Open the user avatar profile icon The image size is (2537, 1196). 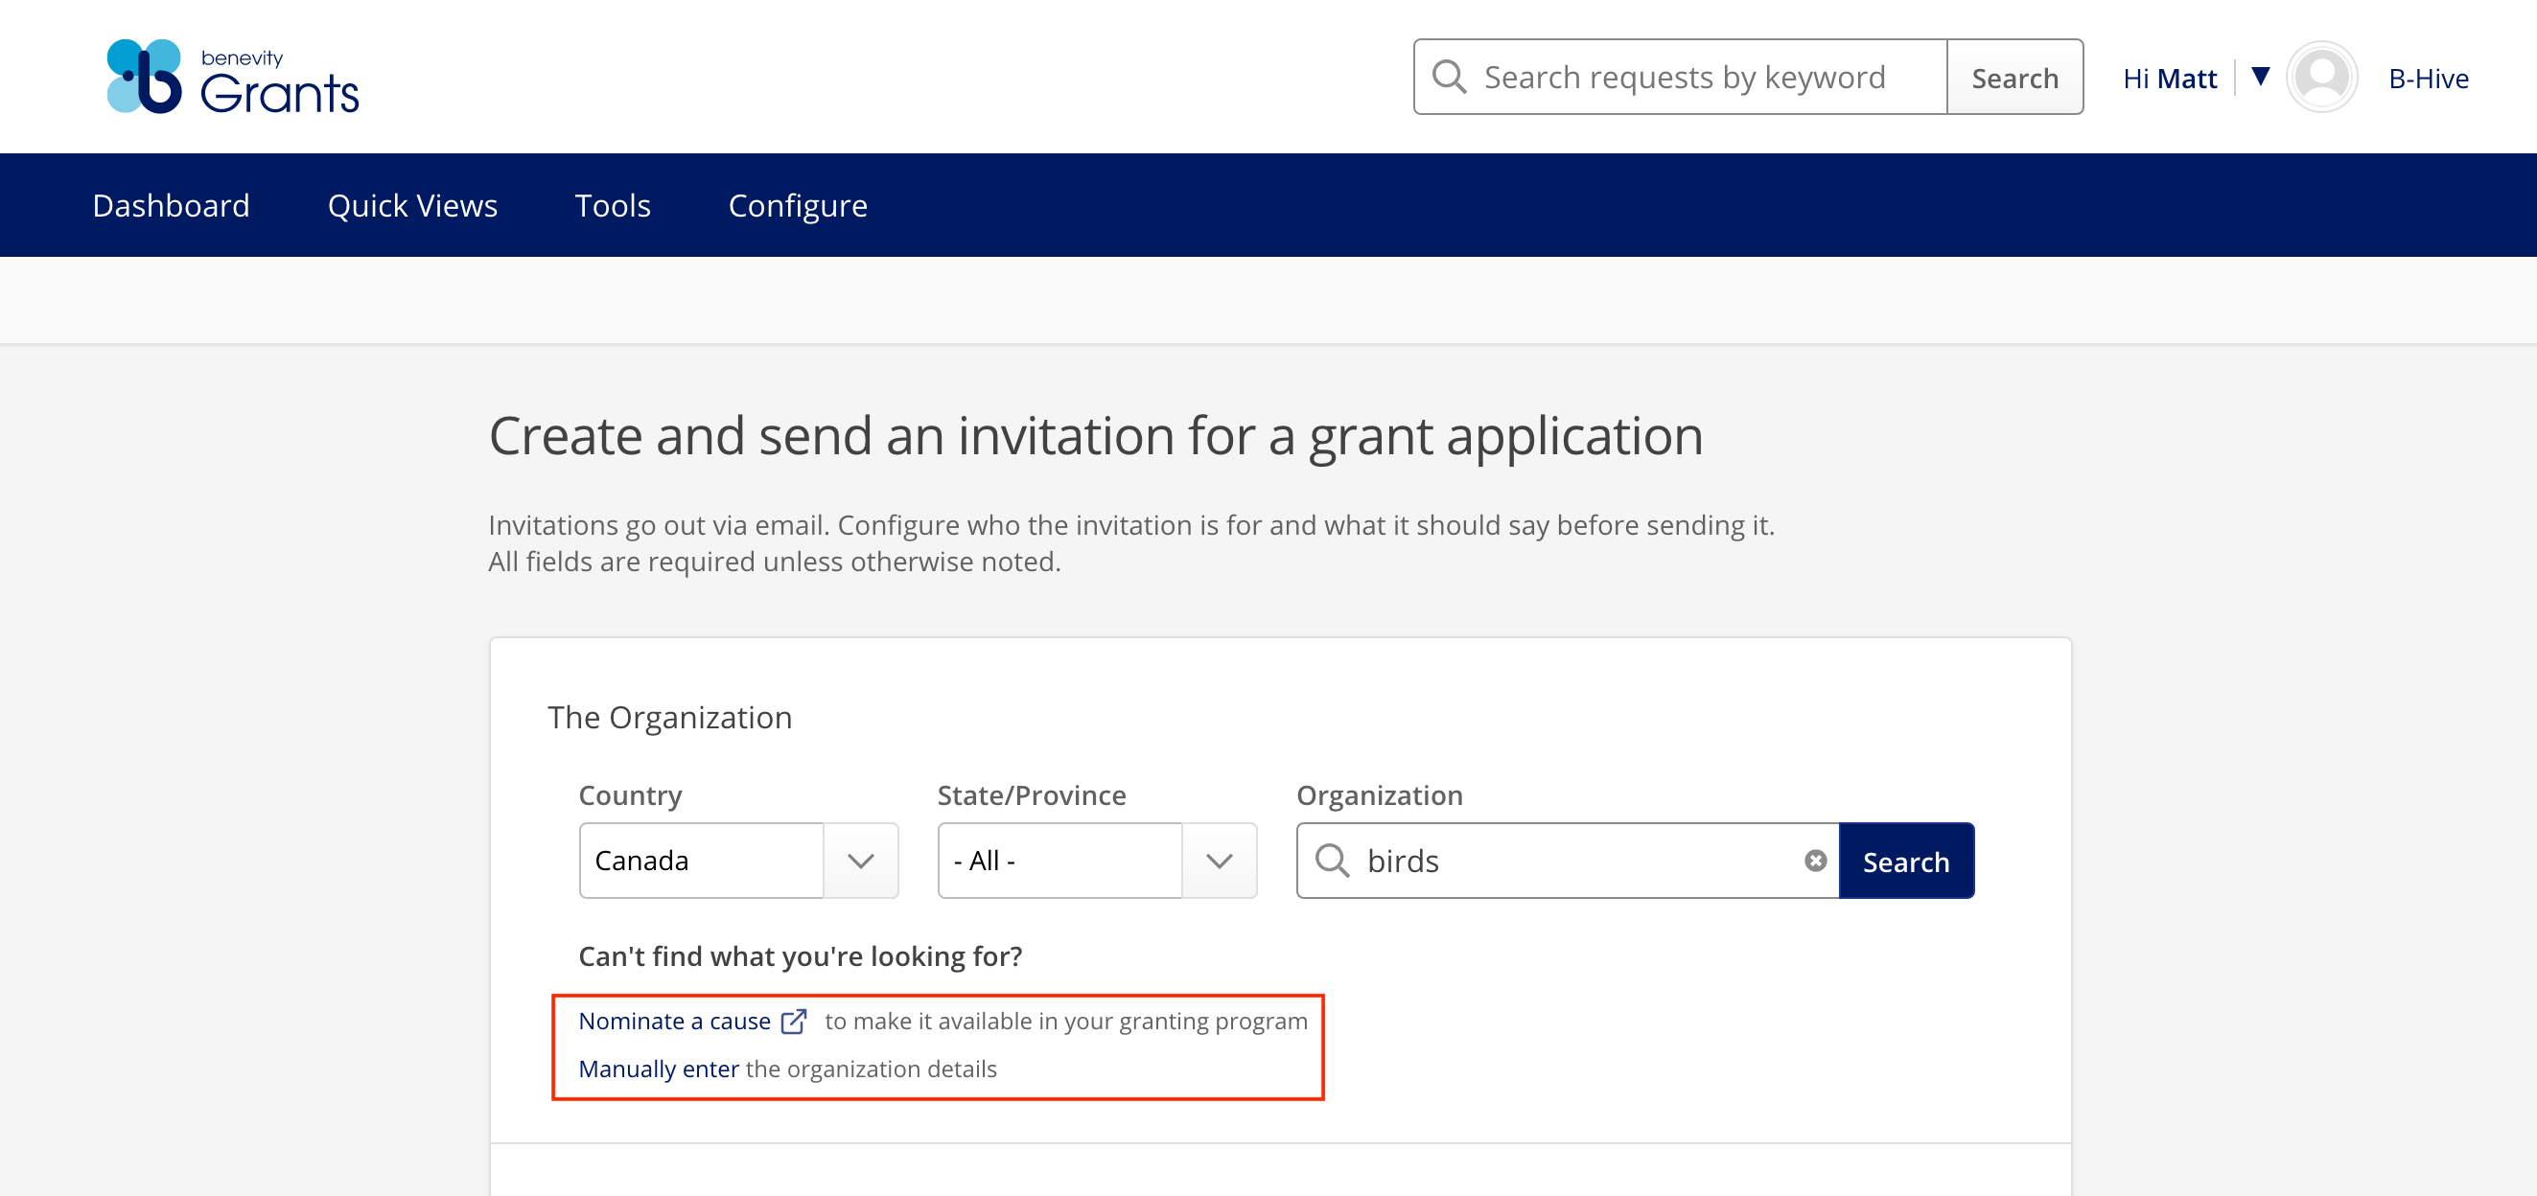pos(2320,77)
